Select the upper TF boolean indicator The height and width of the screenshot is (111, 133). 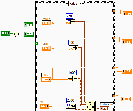click(x=29, y=25)
